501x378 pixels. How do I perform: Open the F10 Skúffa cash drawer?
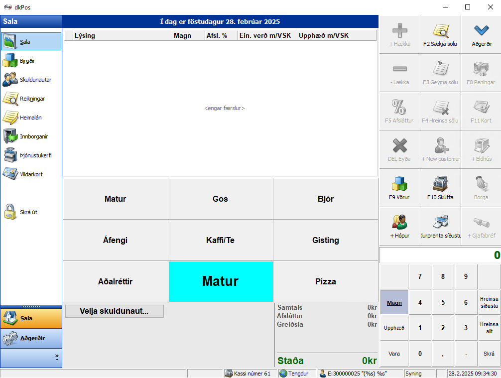(x=440, y=184)
